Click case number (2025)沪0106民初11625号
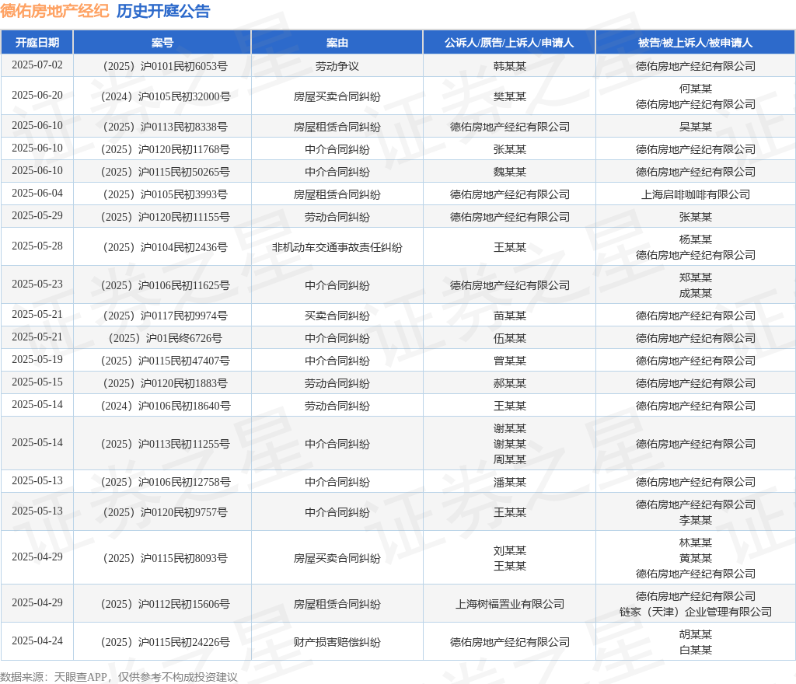This screenshot has height=684, width=796. pyautogui.click(x=165, y=286)
